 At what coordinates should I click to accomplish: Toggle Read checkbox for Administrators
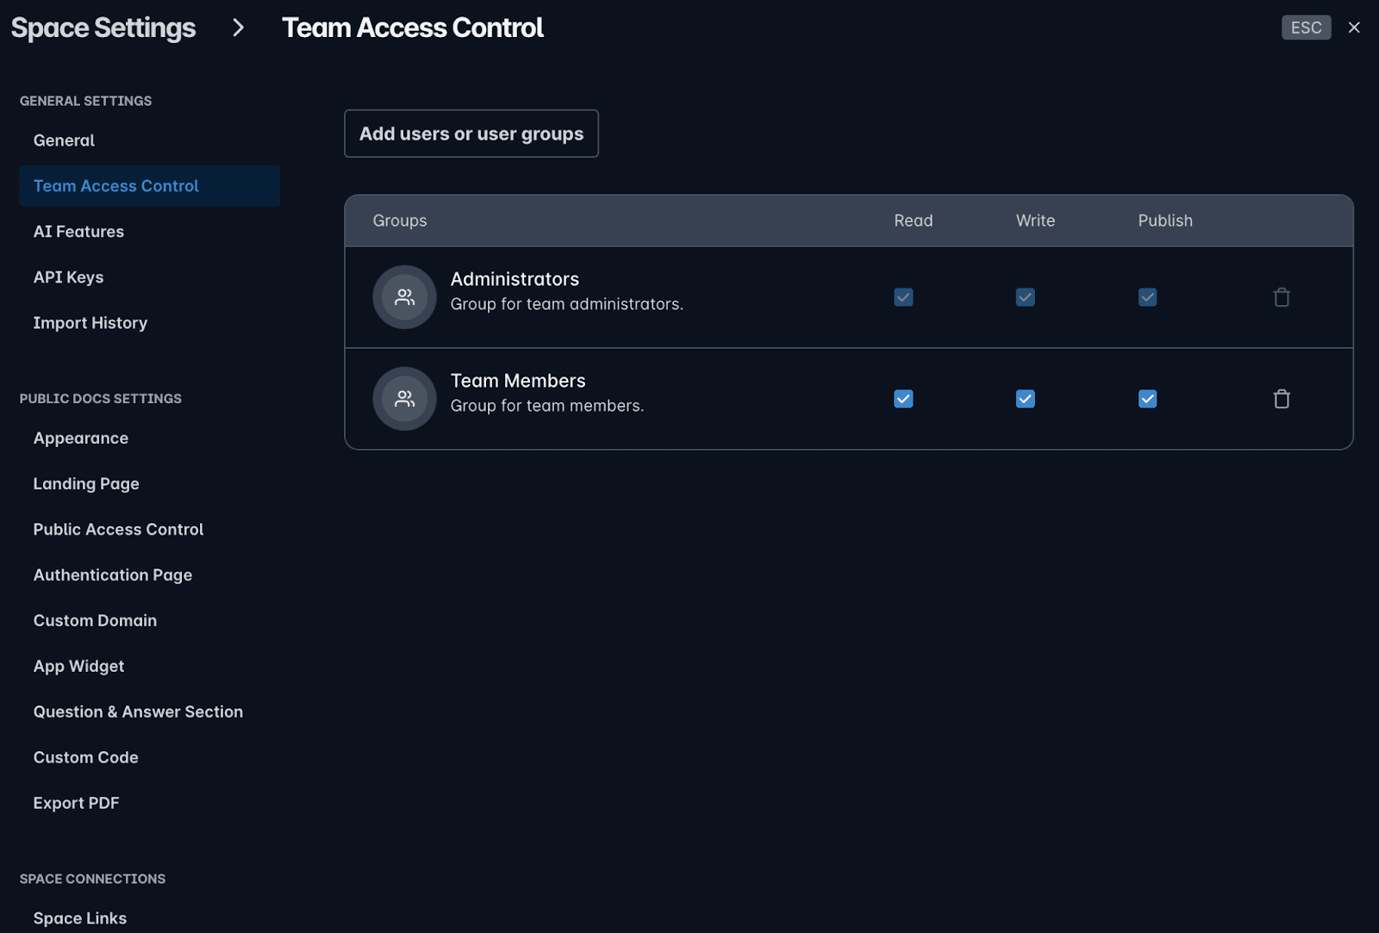pyautogui.click(x=903, y=297)
